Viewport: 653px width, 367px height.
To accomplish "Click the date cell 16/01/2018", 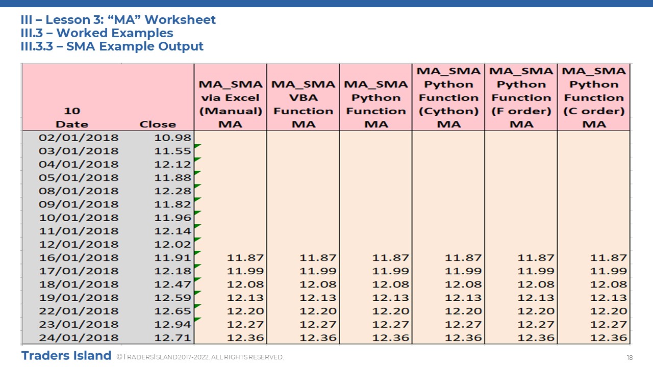I will point(79,257).
